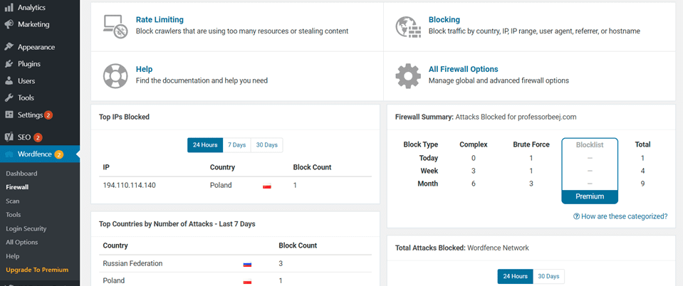
Task: Click the Plugins plug icon in sidebar
Action: (x=9, y=64)
